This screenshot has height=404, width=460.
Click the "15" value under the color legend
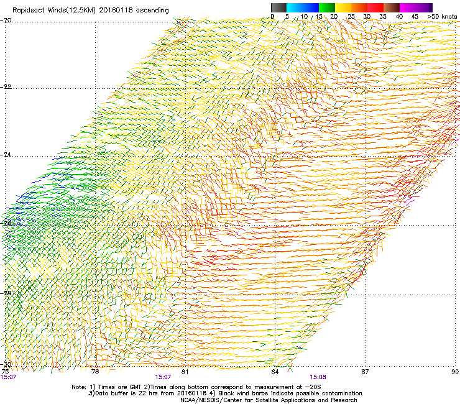(x=319, y=17)
